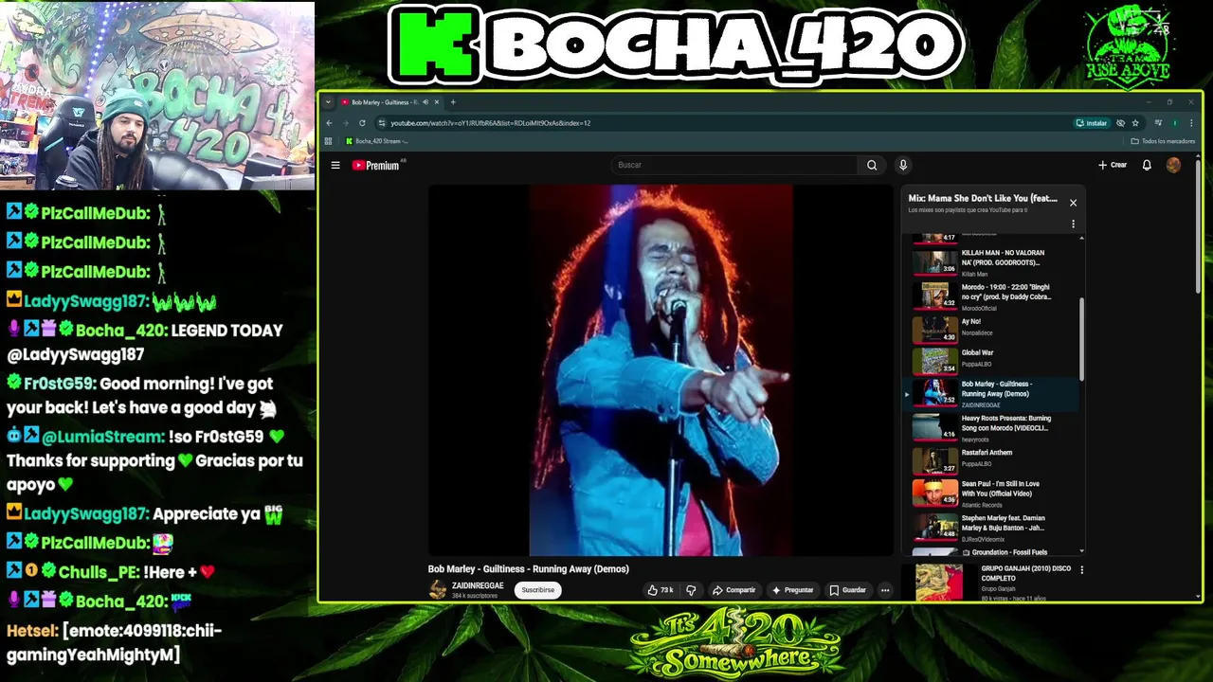Like the video with thumbs up
1213x682 pixels.
(x=660, y=590)
